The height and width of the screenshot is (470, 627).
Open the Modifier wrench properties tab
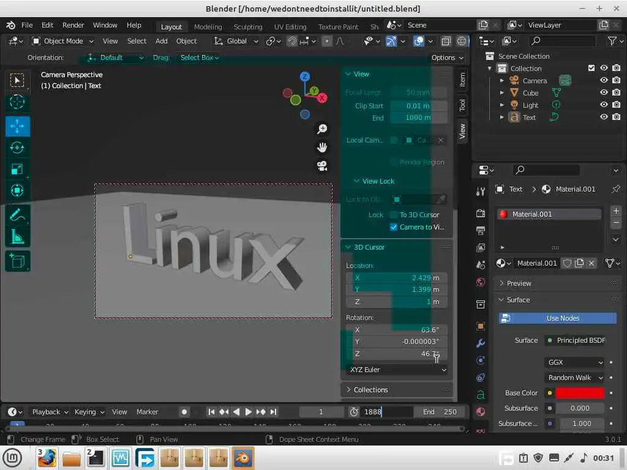click(x=481, y=343)
